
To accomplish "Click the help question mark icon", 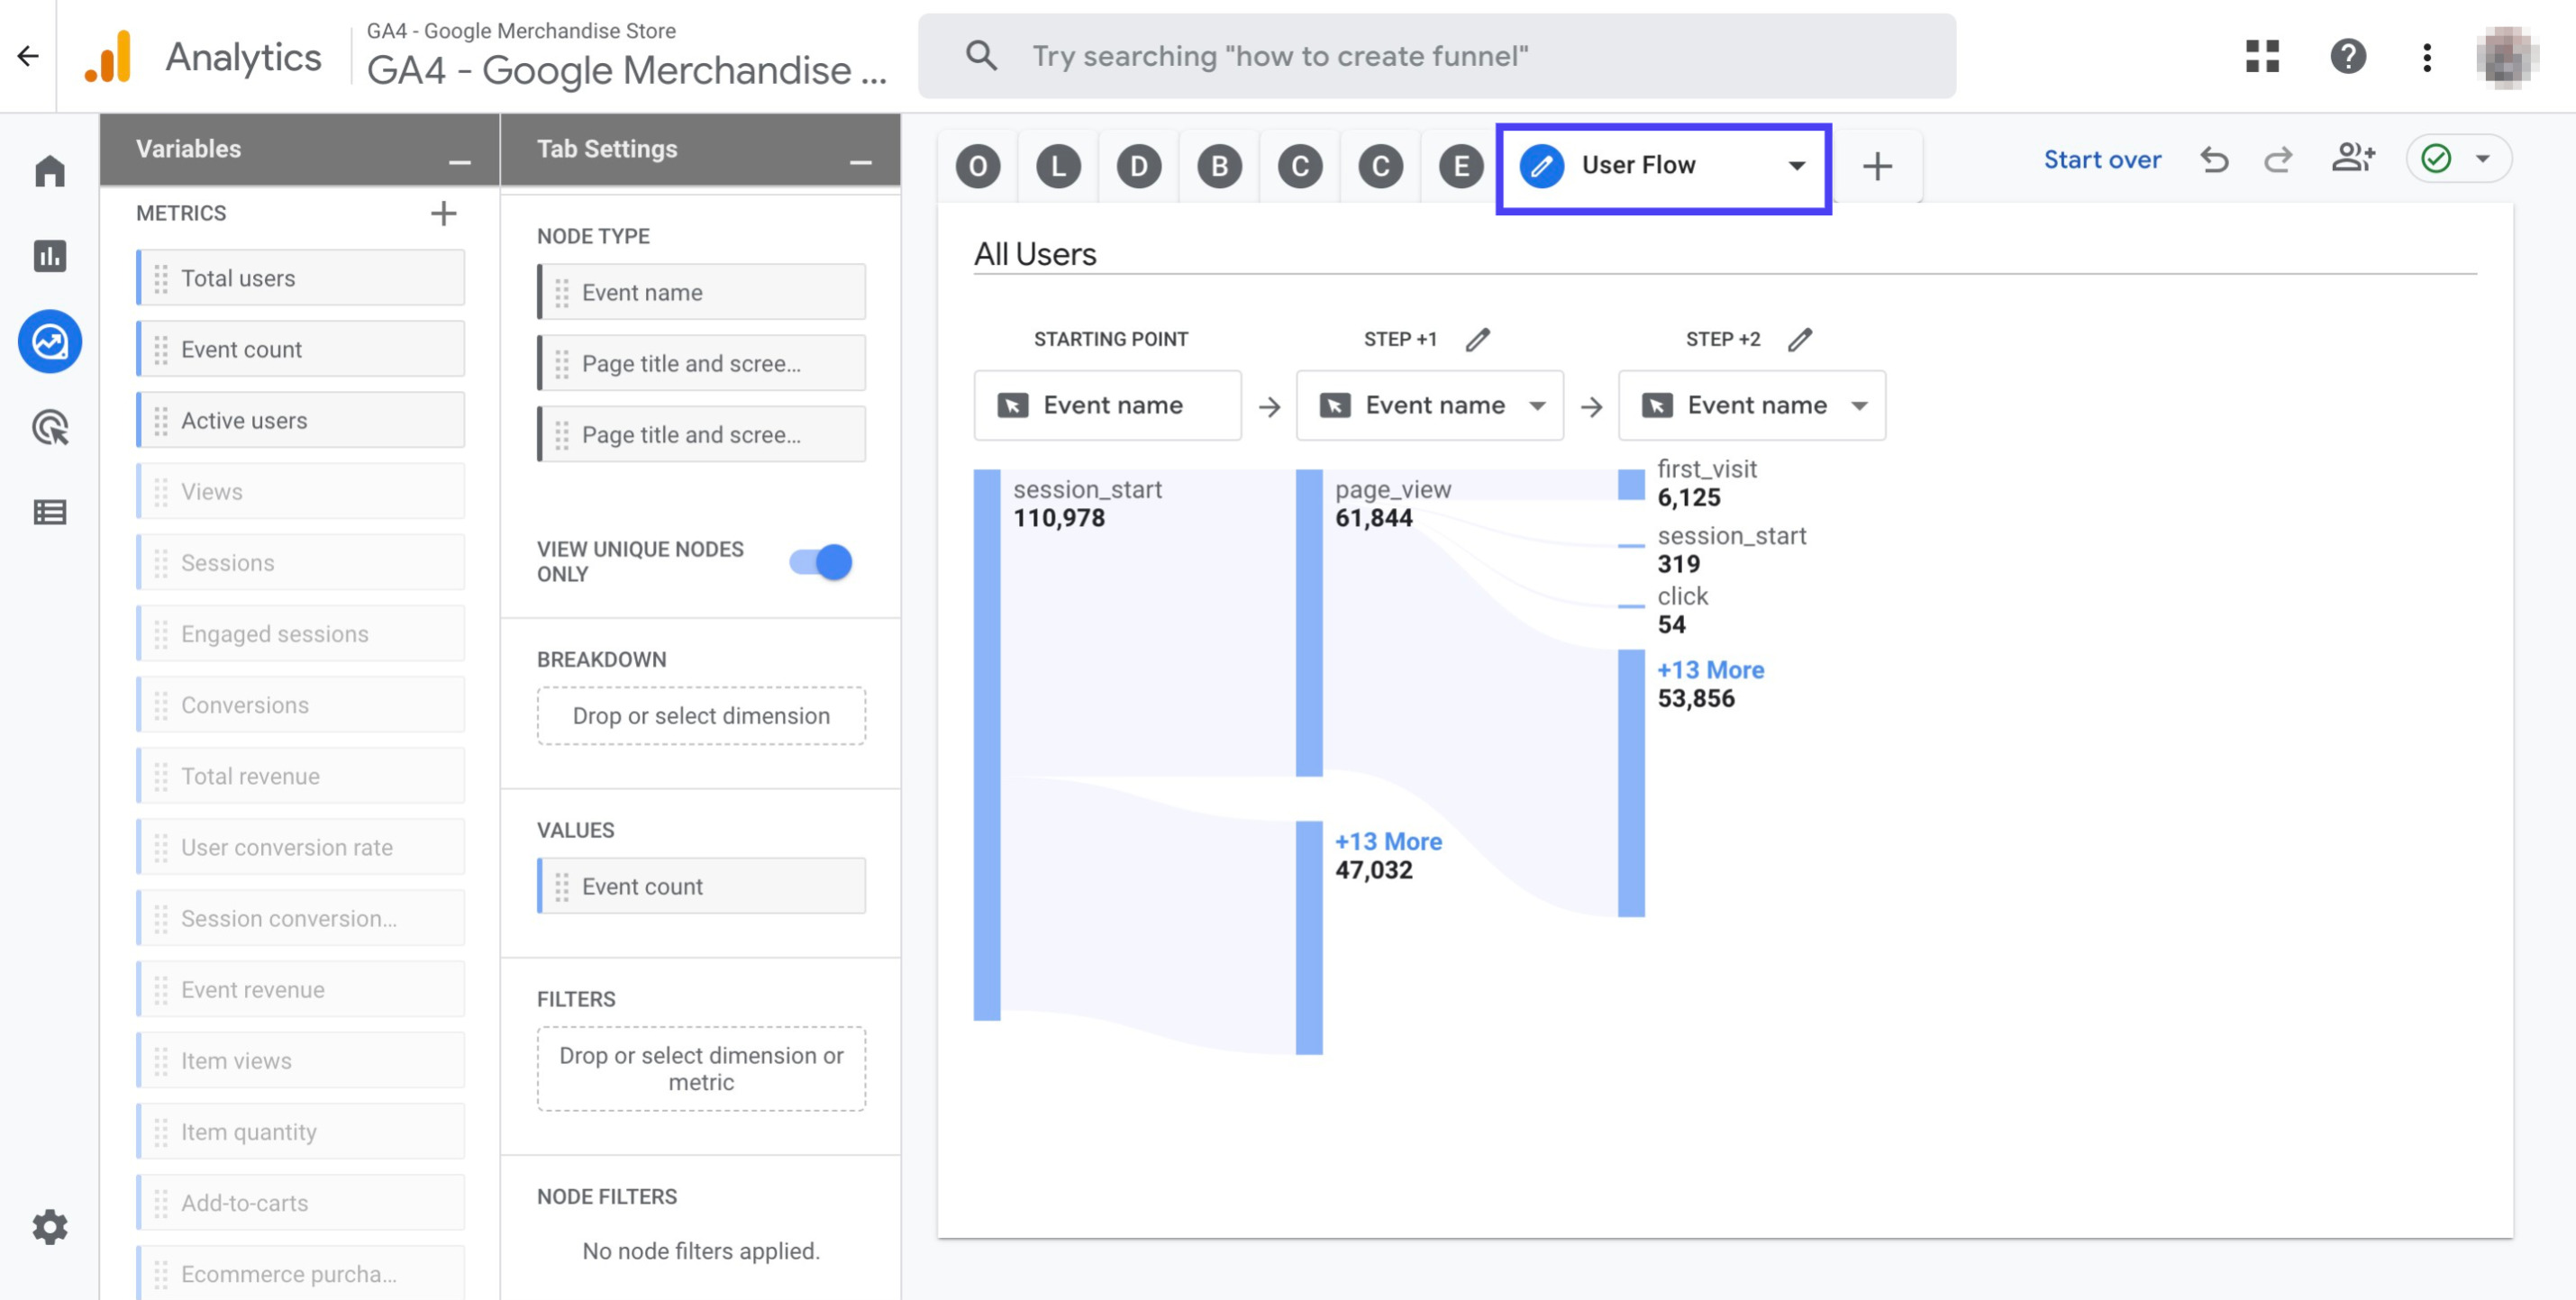I will click(2343, 55).
